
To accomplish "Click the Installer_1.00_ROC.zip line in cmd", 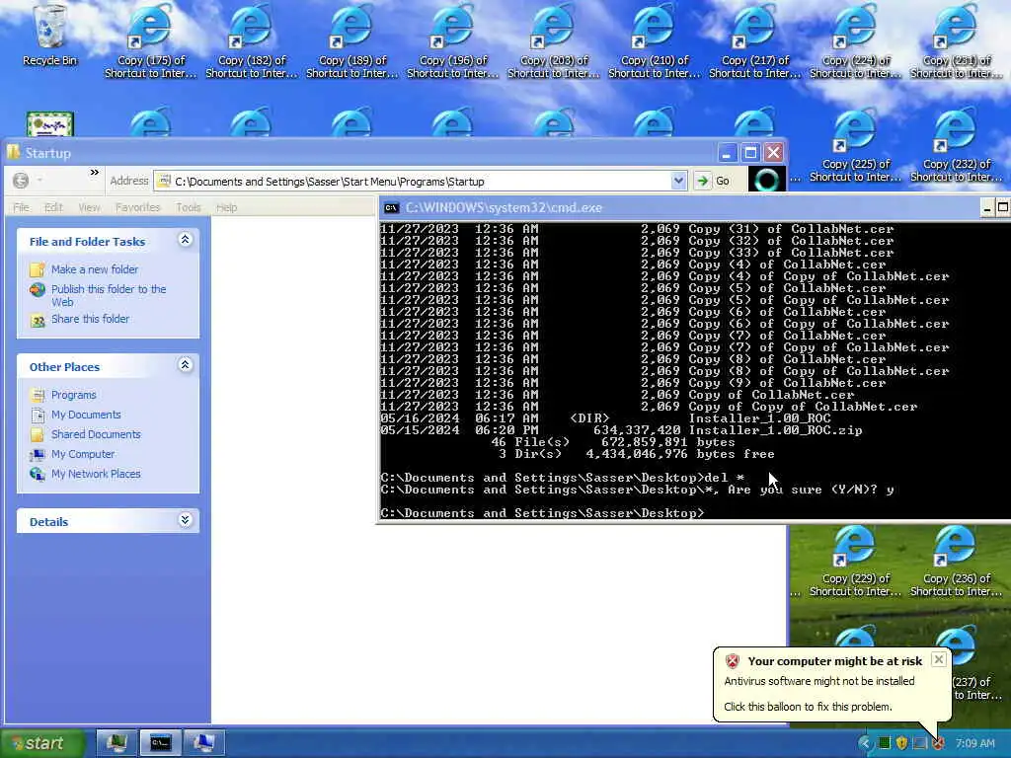I will (622, 430).
